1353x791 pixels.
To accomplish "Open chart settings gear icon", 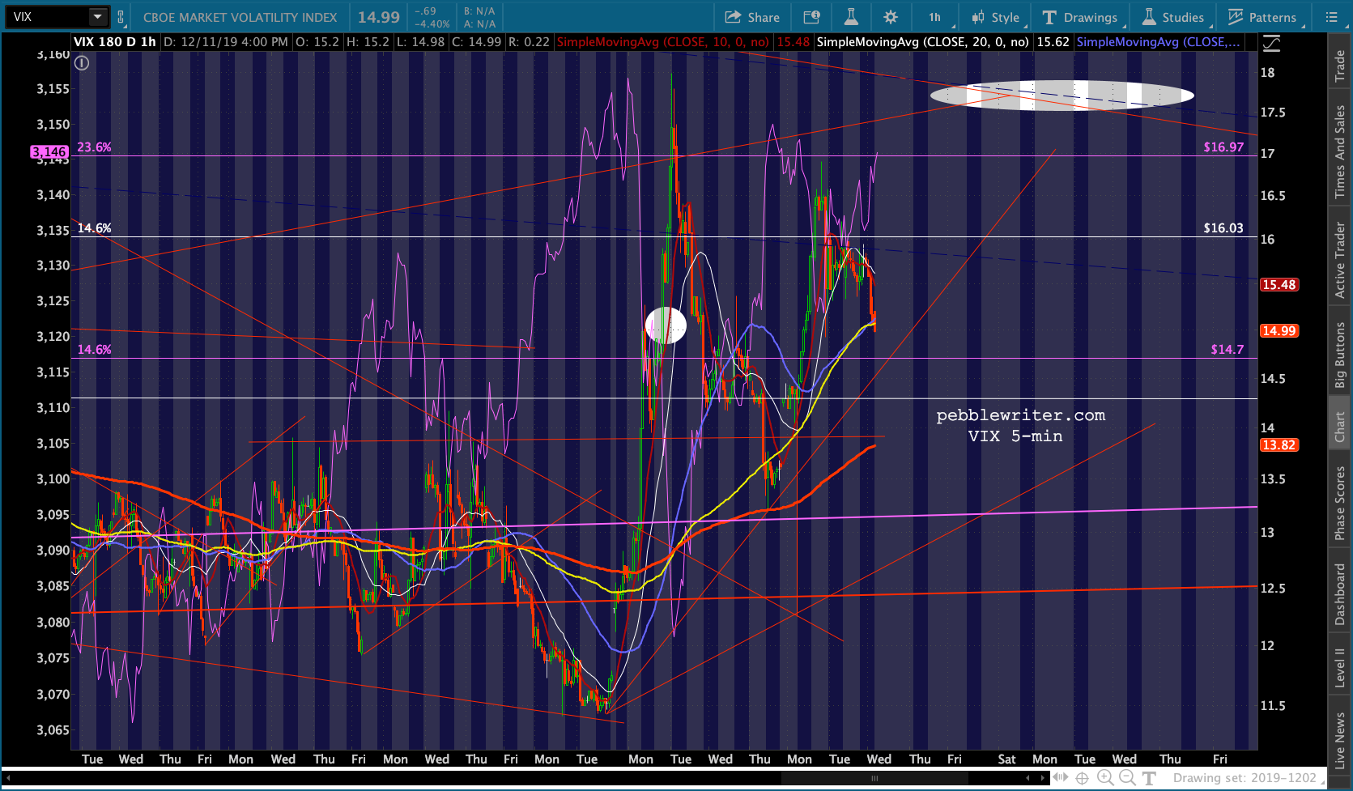I will (891, 17).
